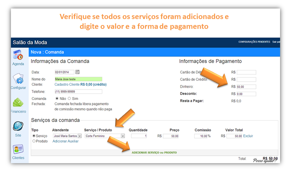Click the Quantidade field showing 1
This screenshot has width=292, height=172.
pos(139,136)
